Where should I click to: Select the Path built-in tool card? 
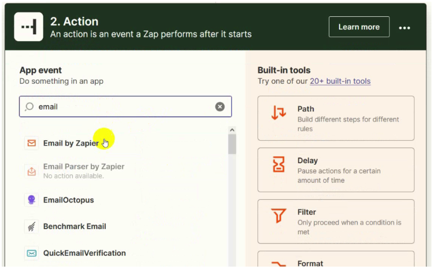[x=336, y=118]
